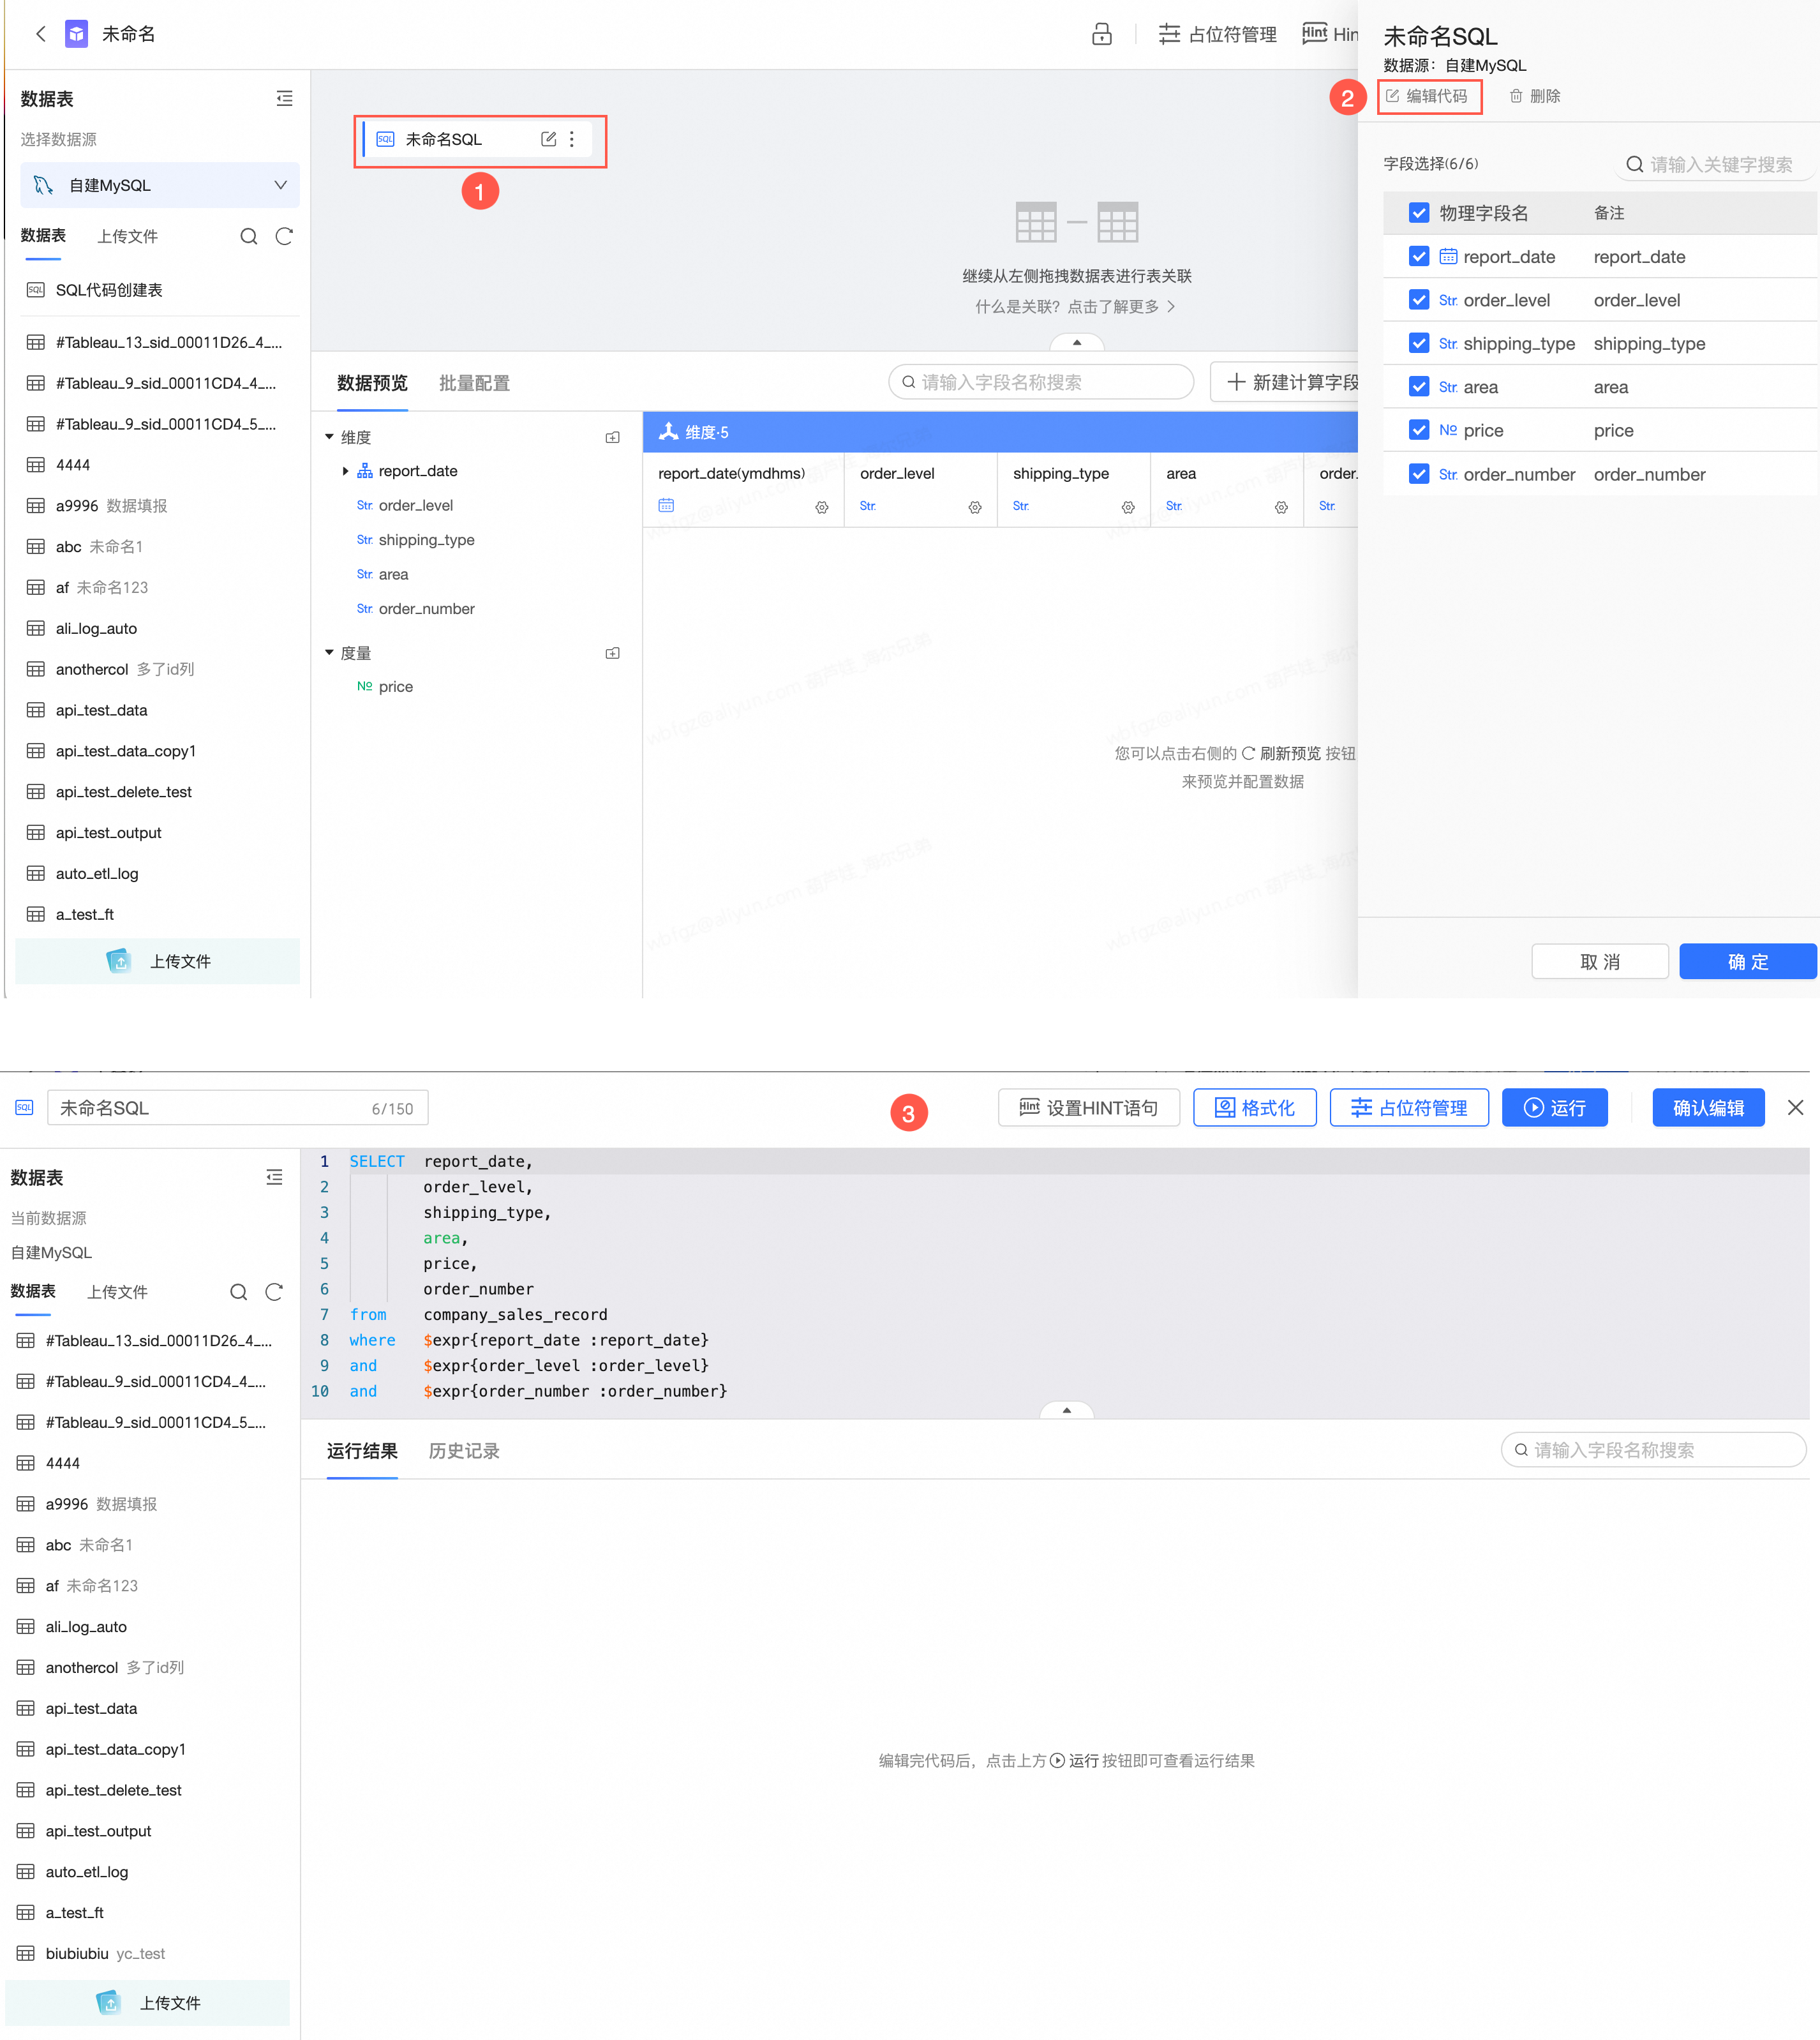Viewport: 1820px width, 2040px height.
Task: Collapse the 度量 section
Action: point(329,652)
